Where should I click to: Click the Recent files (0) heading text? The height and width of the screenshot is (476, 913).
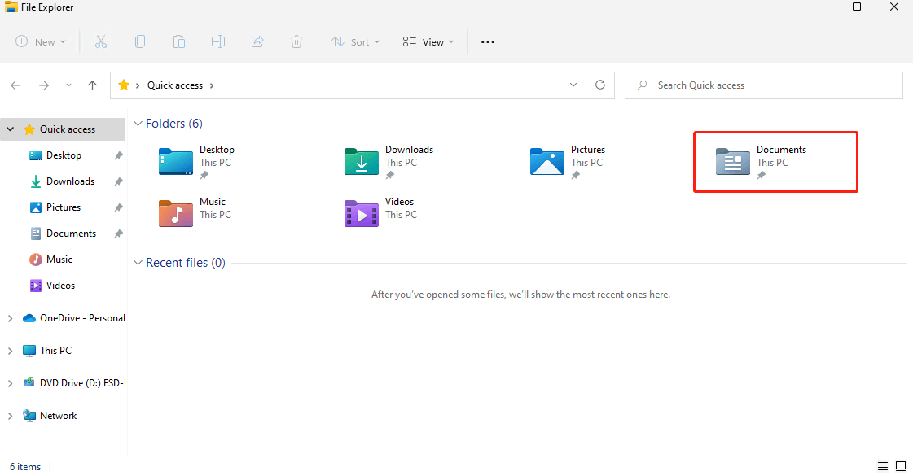[x=185, y=263]
